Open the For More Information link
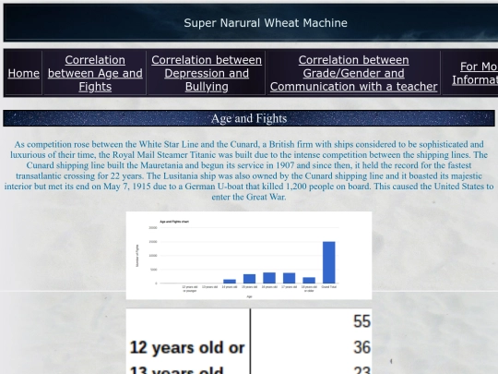Image resolution: width=498 pixels, height=374 pixels. click(475, 73)
